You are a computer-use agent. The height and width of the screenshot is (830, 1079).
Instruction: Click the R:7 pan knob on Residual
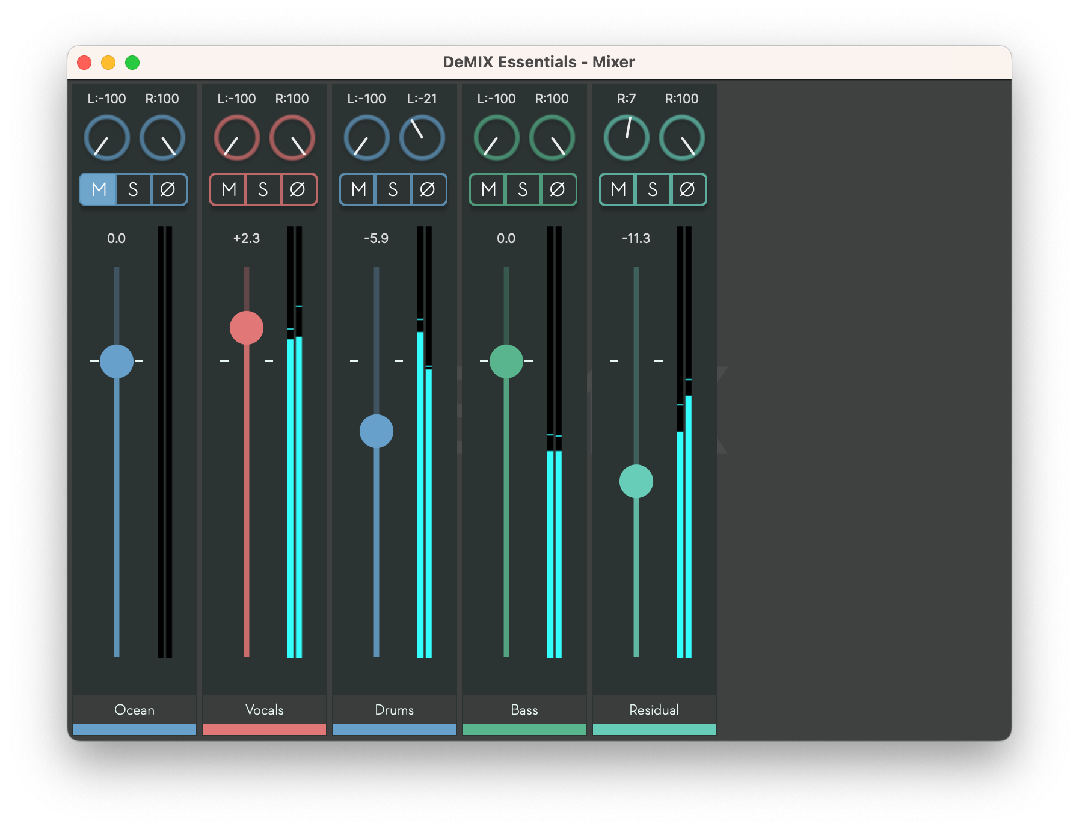pos(626,138)
